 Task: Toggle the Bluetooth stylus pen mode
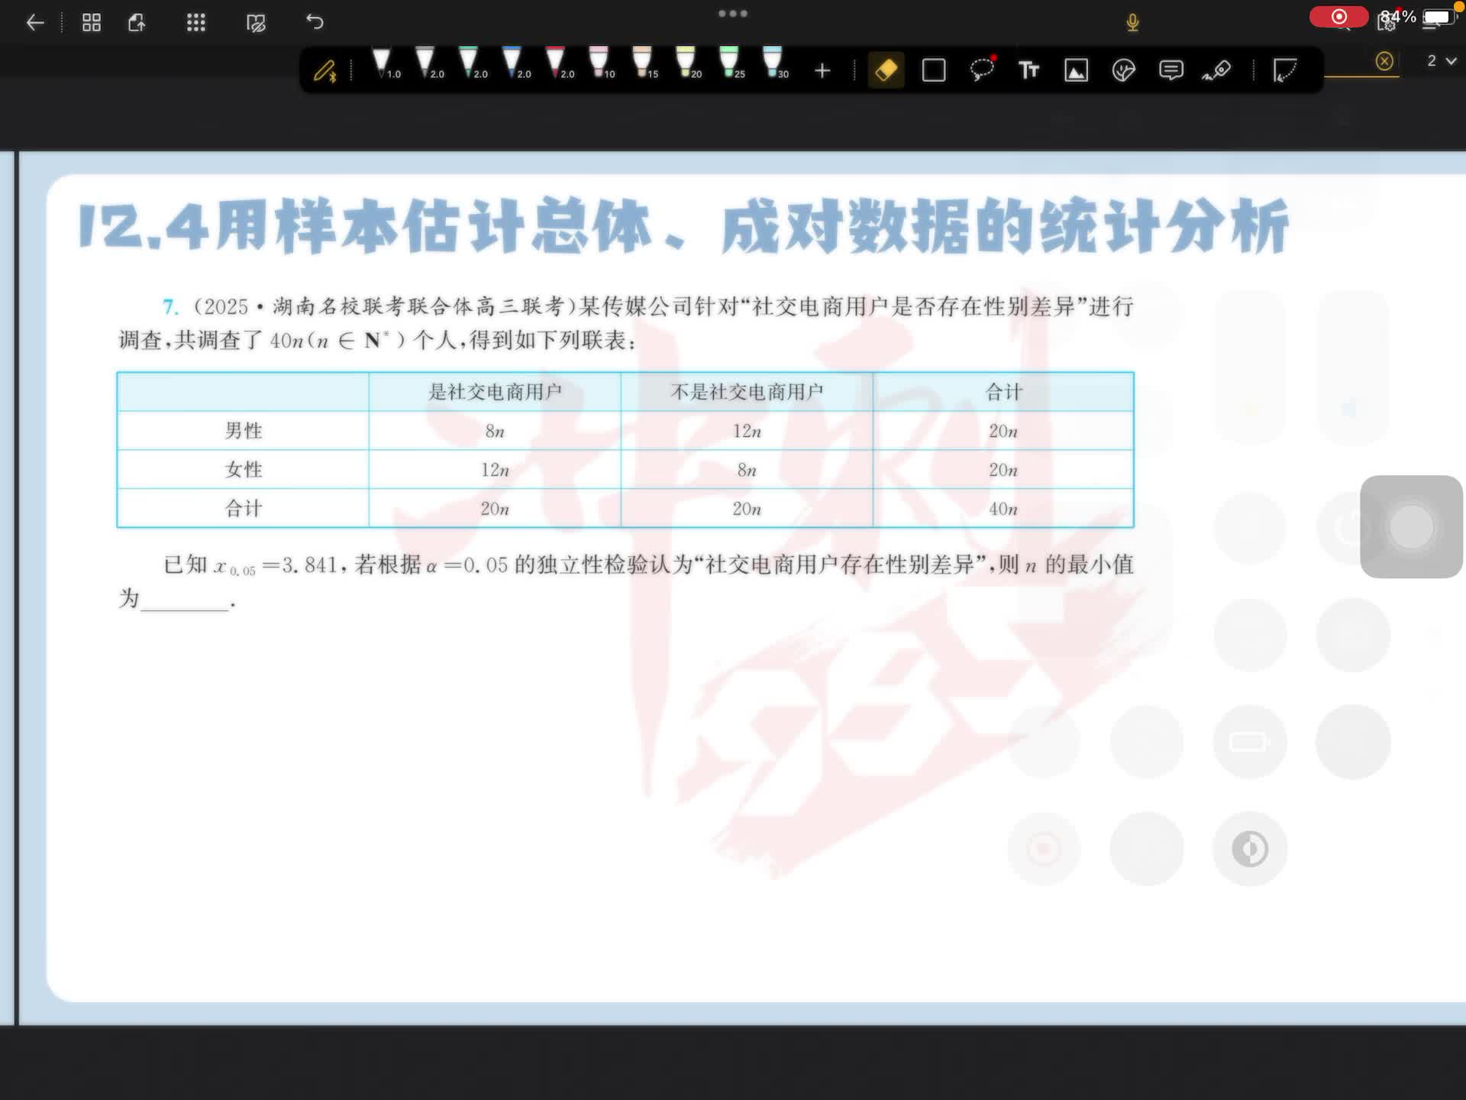point(325,71)
